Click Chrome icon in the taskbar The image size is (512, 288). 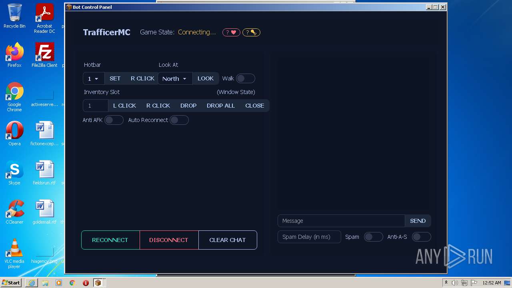[x=72, y=283]
